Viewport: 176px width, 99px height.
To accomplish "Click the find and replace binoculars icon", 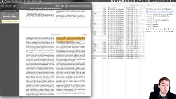I will [172, 32].
